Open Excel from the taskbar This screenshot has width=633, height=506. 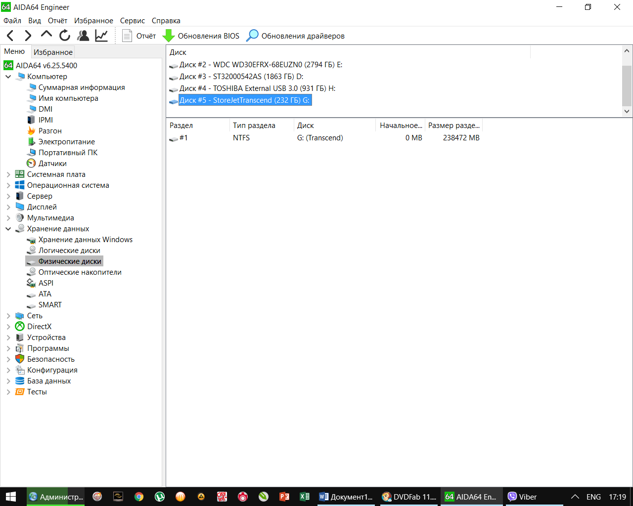pyautogui.click(x=305, y=497)
